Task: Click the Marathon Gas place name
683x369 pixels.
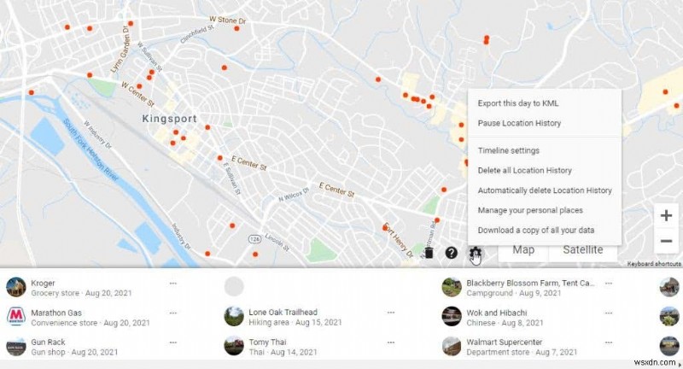Action: (56, 313)
